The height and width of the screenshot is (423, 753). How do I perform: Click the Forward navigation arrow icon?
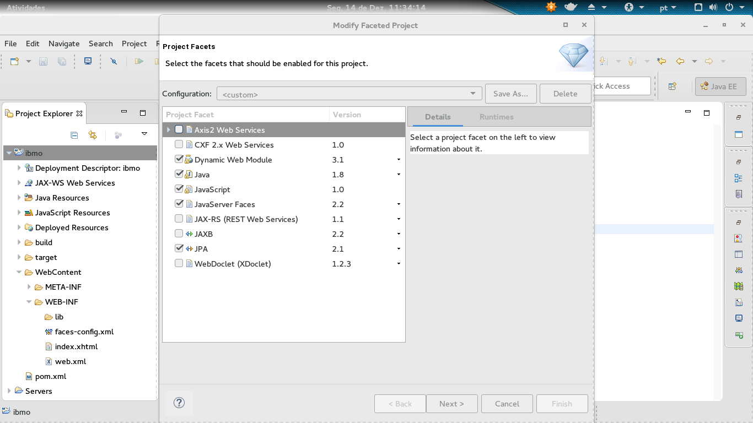(x=709, y=61)
